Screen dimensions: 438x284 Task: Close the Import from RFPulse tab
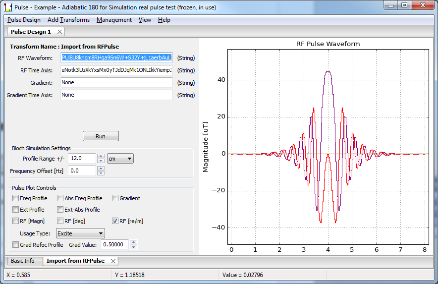point(113,261)
